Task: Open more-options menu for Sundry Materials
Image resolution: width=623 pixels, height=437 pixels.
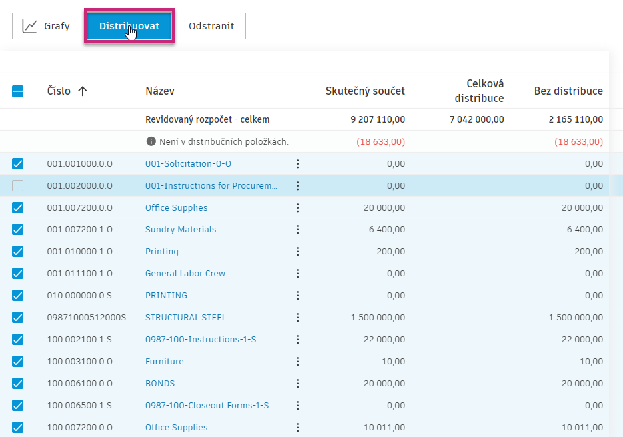Action: (x=298, y=229)
